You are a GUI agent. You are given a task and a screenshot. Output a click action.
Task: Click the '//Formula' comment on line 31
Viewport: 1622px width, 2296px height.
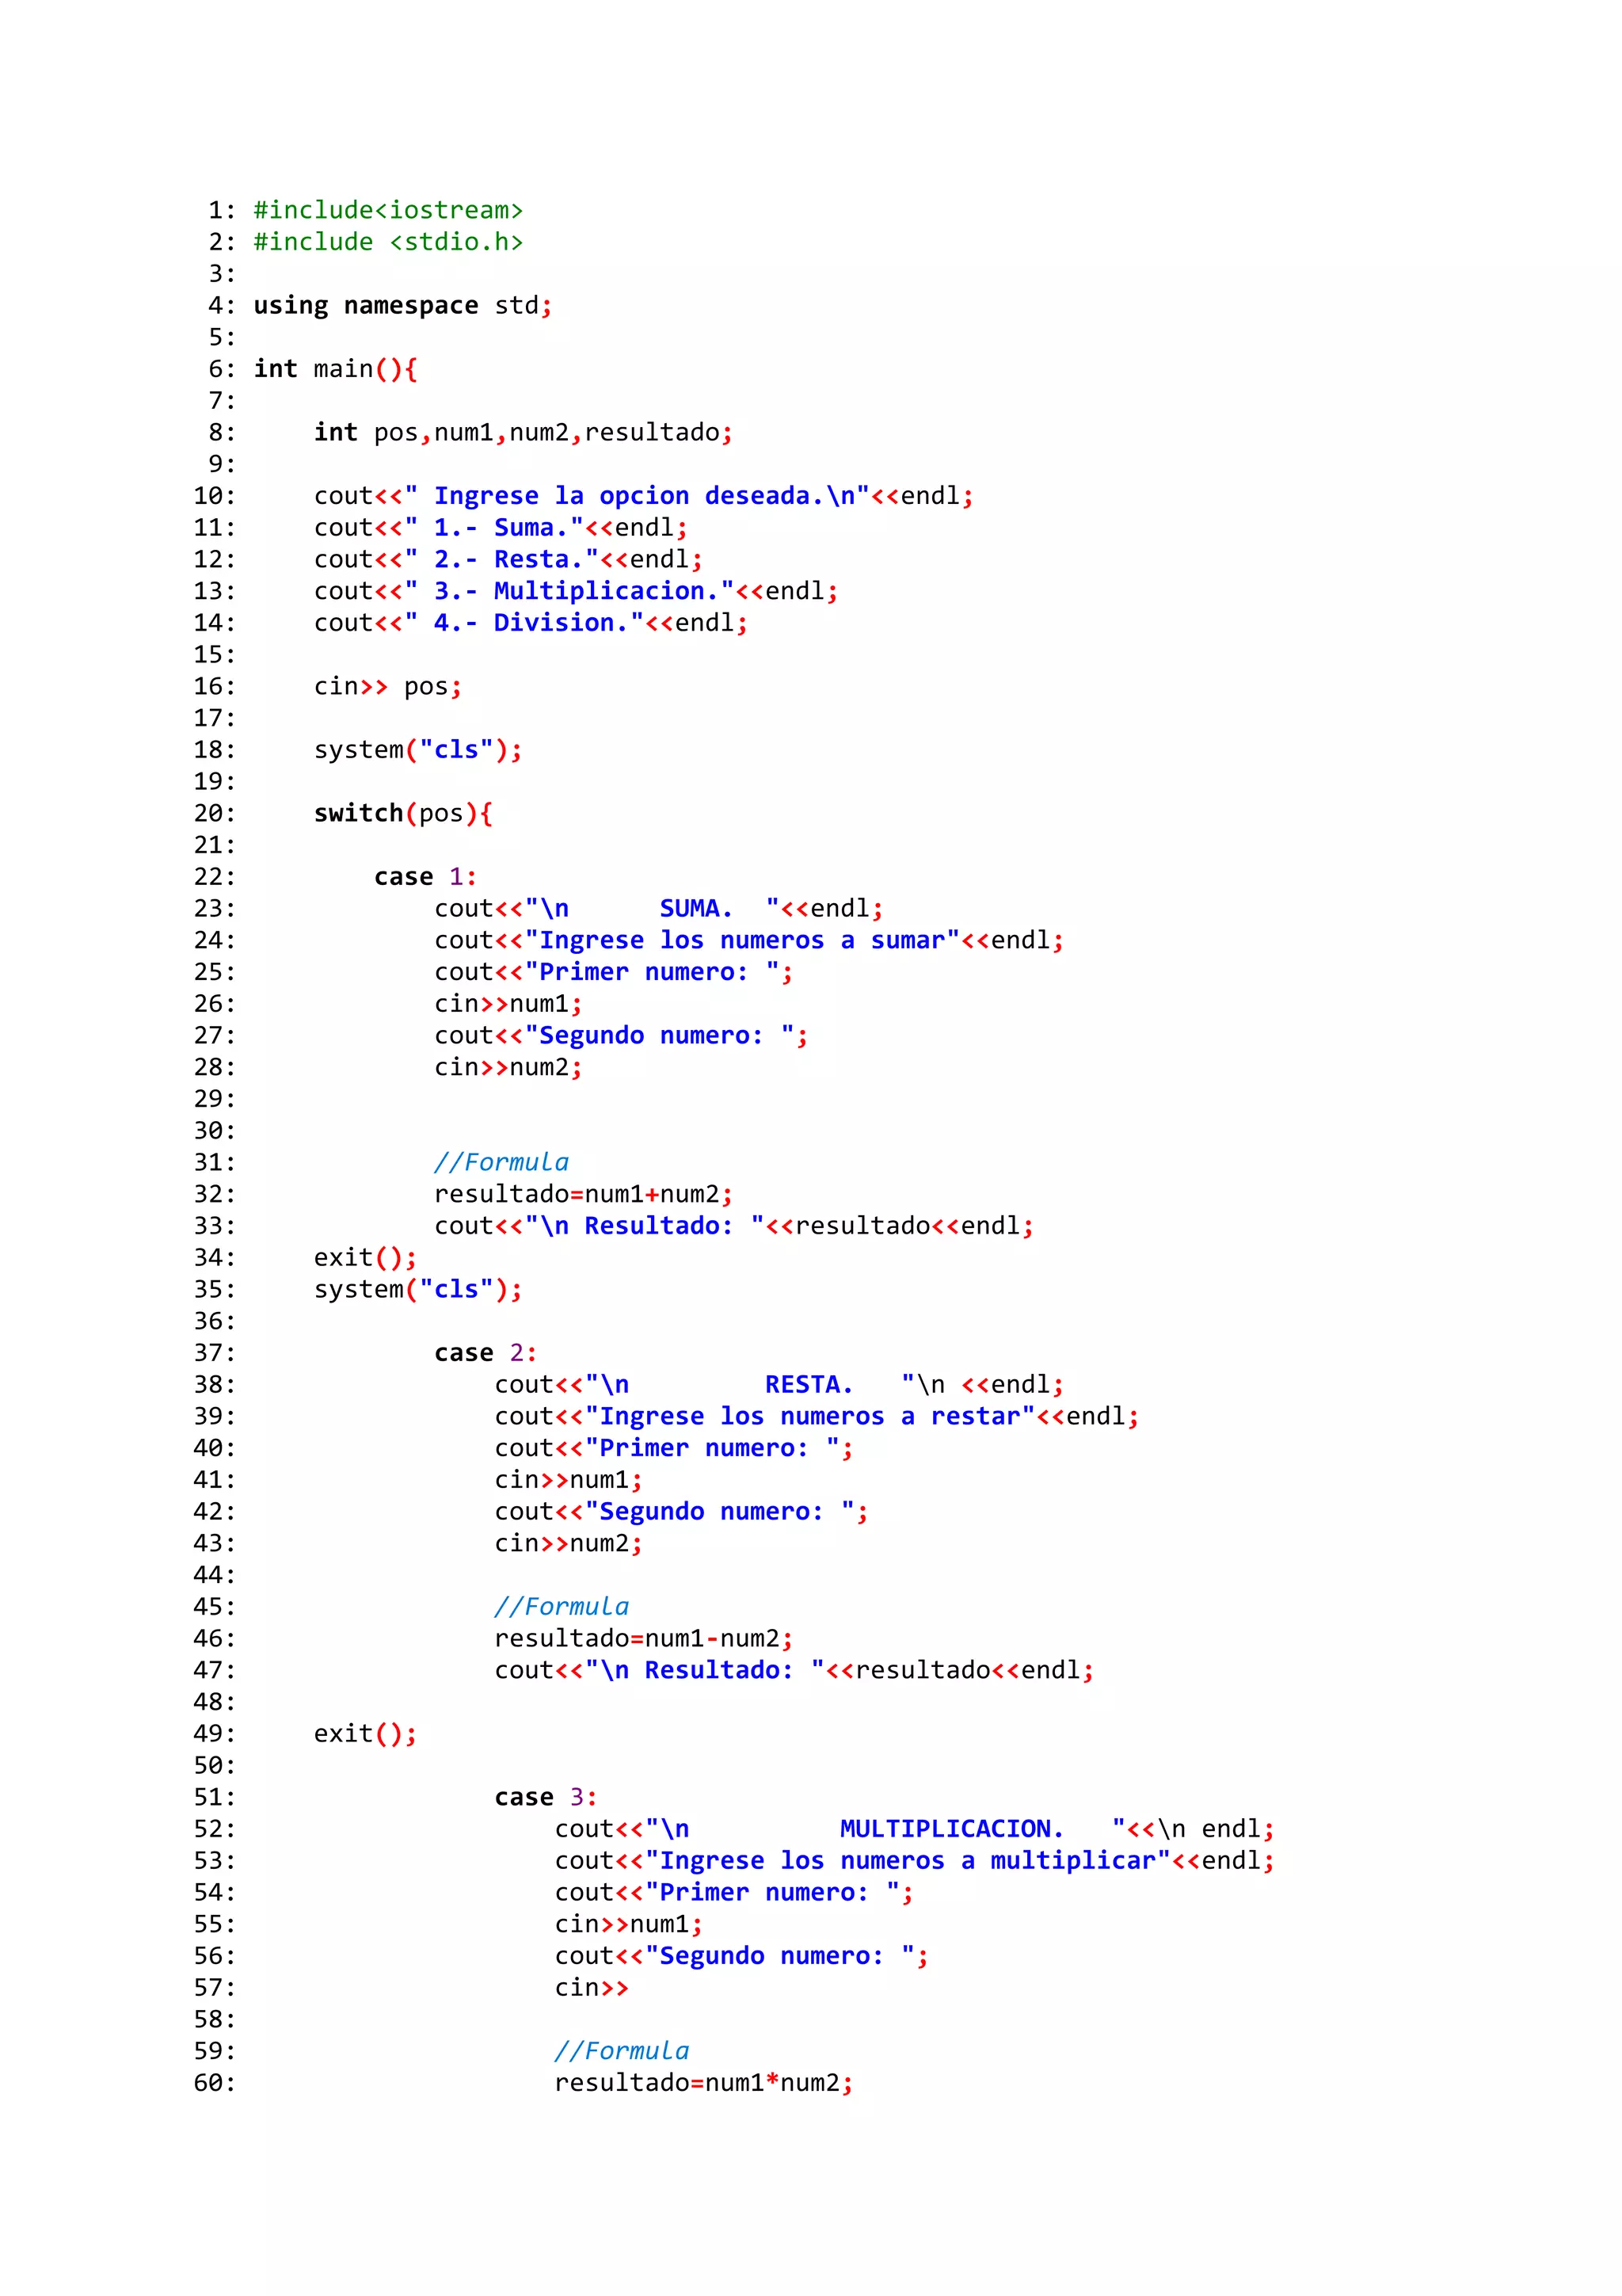(x=501, y=1163)
